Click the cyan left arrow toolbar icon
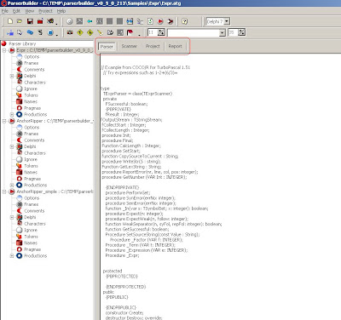The image size is (341, 320). coord(90,21)
